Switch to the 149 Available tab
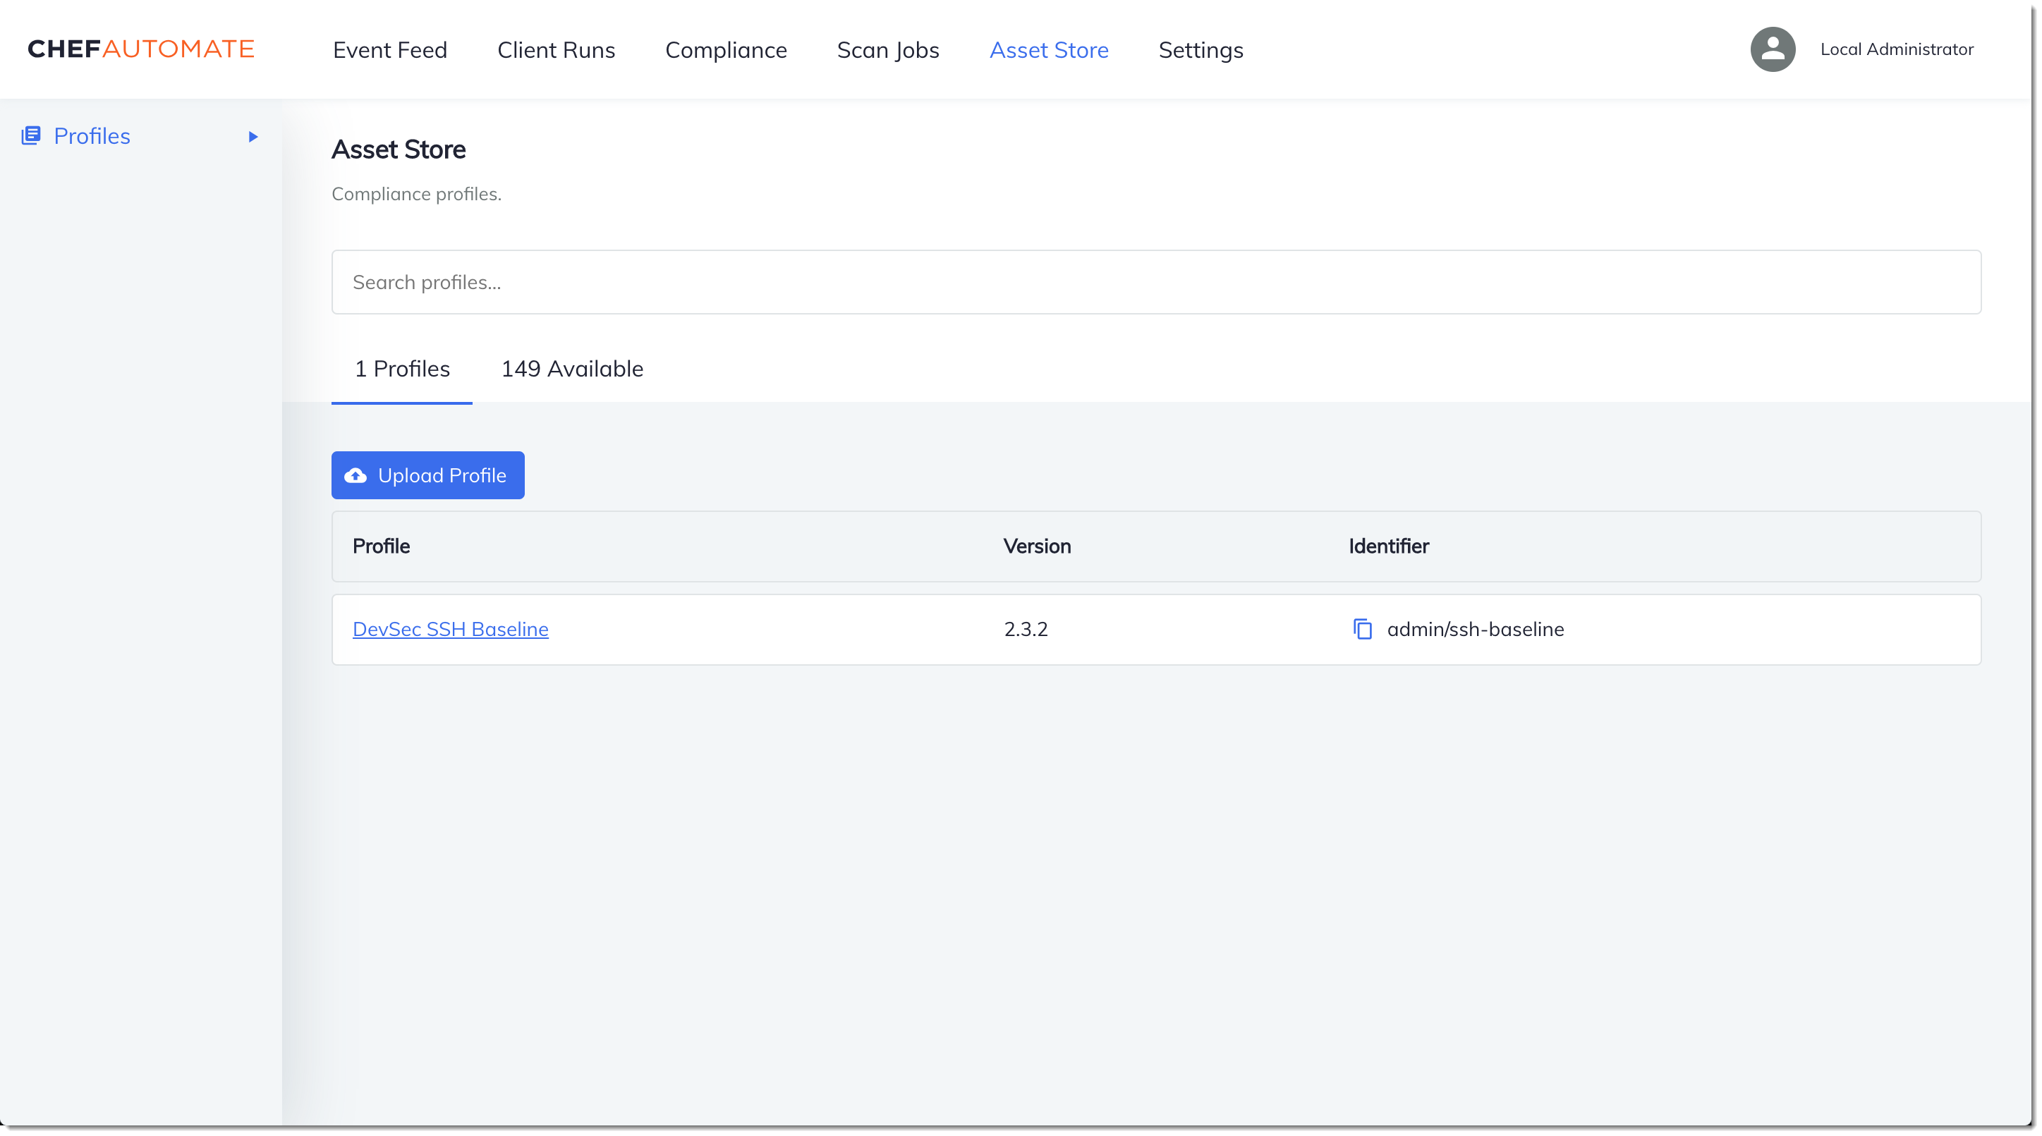This screenshot has height=1136, width=2042. pos(572,368)
